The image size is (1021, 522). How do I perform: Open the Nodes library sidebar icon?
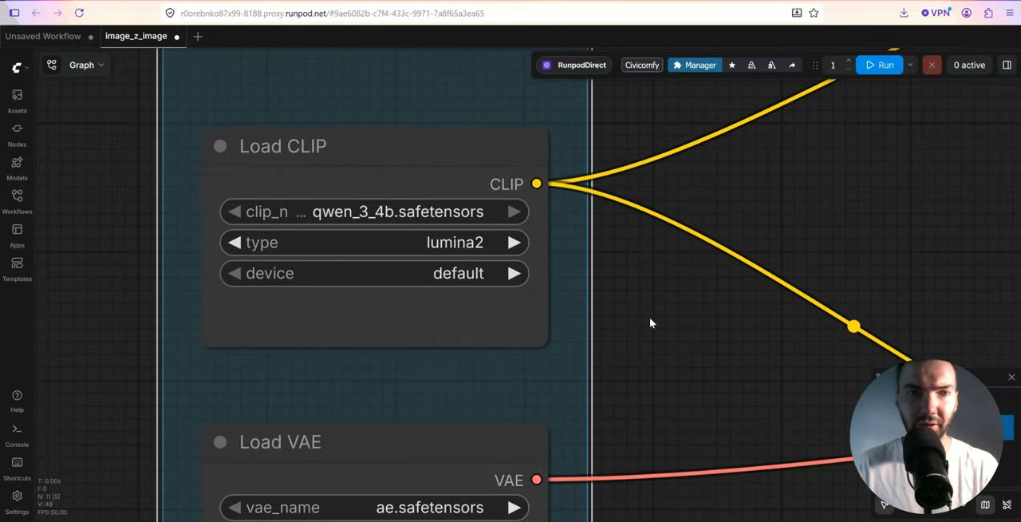[17, 134]
